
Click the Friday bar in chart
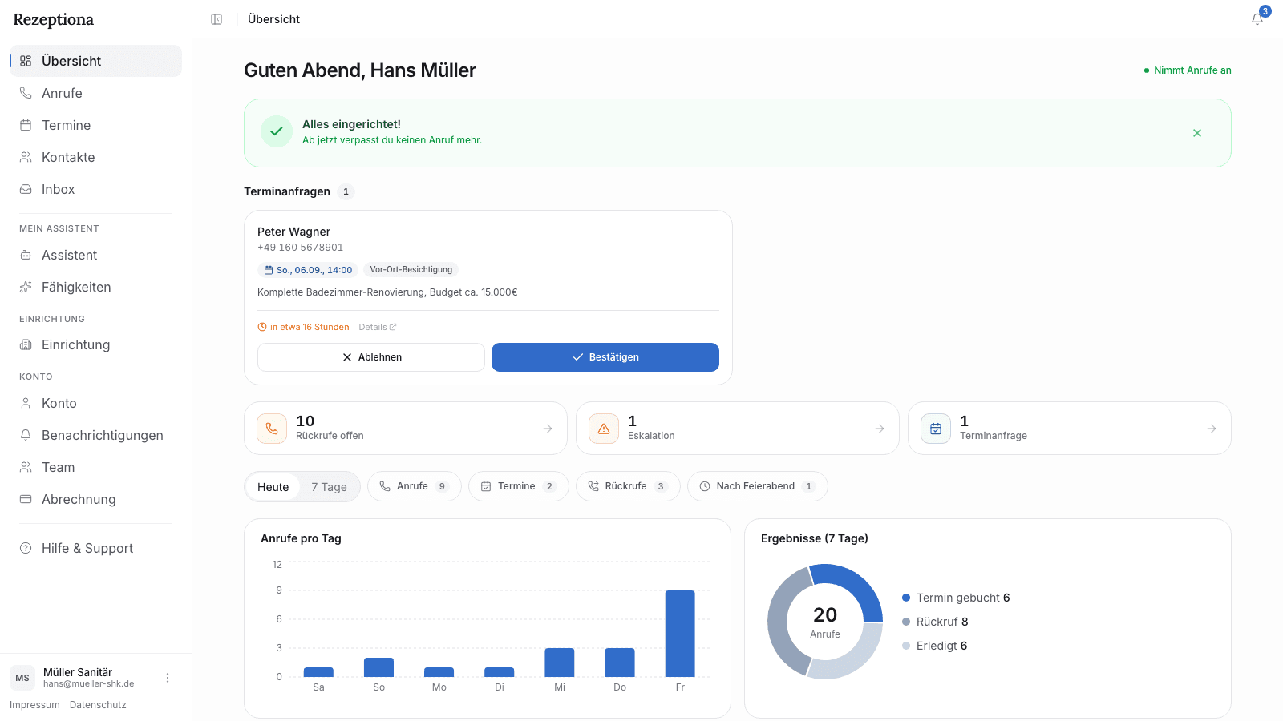pos(680,634)
